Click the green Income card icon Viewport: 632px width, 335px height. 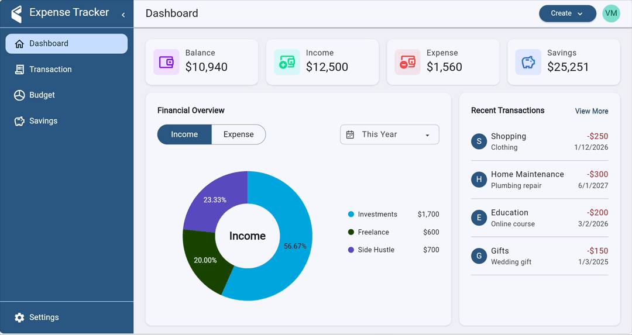[287, 62]
